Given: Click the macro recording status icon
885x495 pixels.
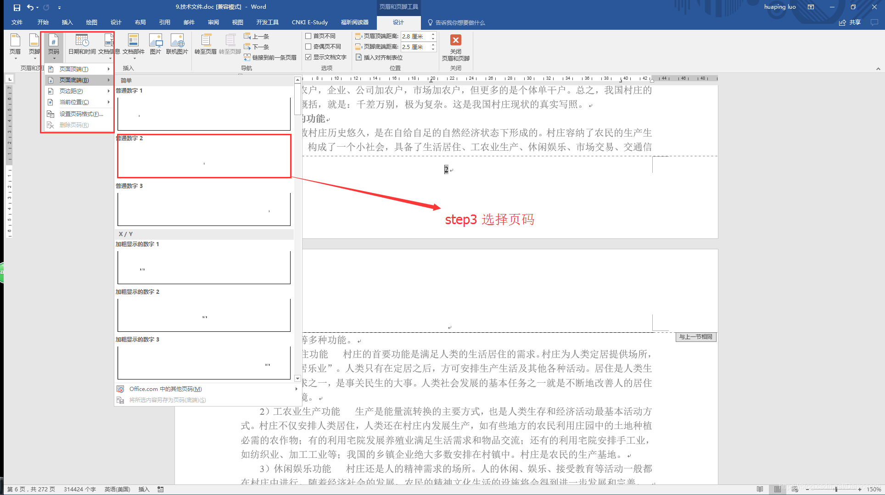Looking at the screenshot, I should click(x=160, y=489).
